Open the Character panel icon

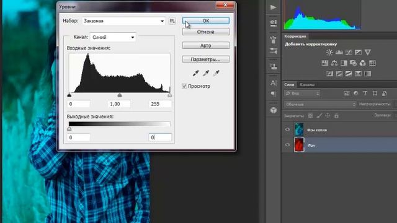click(273, 82)
